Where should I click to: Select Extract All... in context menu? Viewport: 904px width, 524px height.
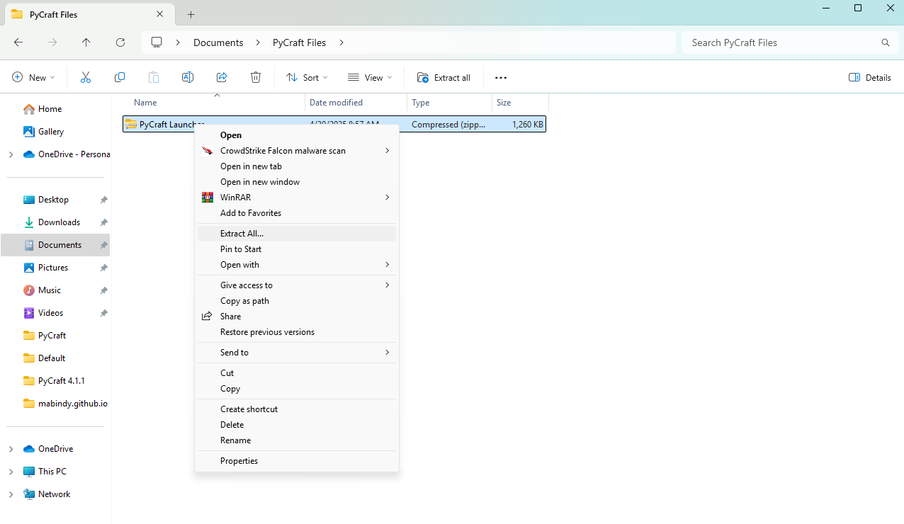(x=297, y=234)
